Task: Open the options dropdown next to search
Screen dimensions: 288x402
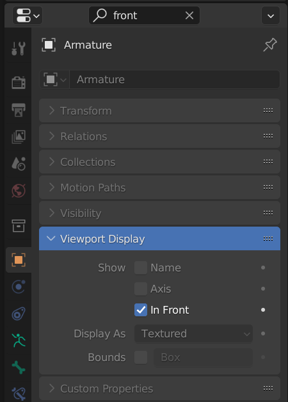Action: click(271, 15)
